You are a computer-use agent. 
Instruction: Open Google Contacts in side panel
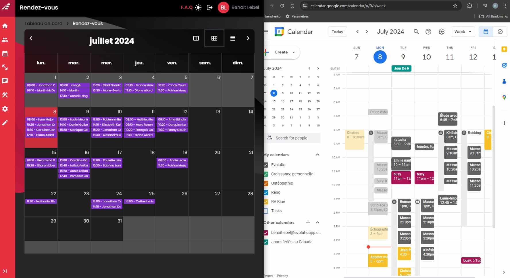(x=504, y=81)
